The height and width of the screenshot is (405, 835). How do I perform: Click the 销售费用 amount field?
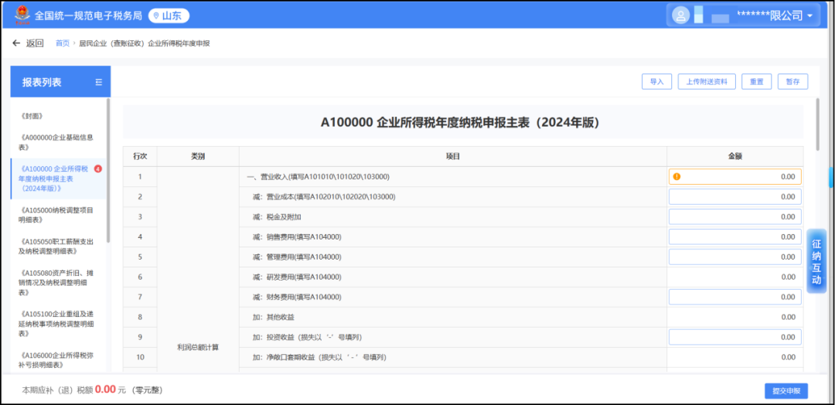(735, 237)
